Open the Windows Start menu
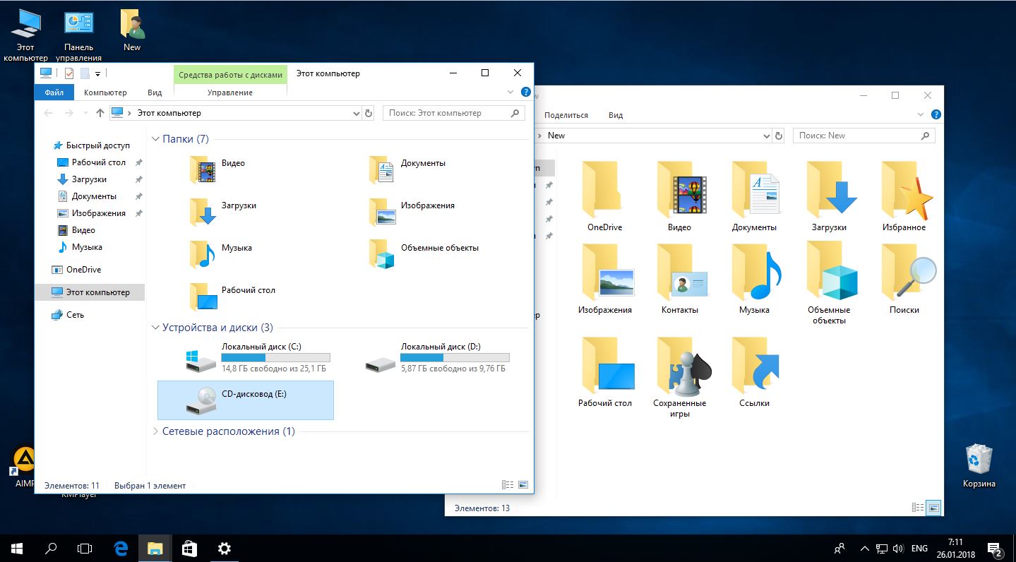 [x=17, y=548]
